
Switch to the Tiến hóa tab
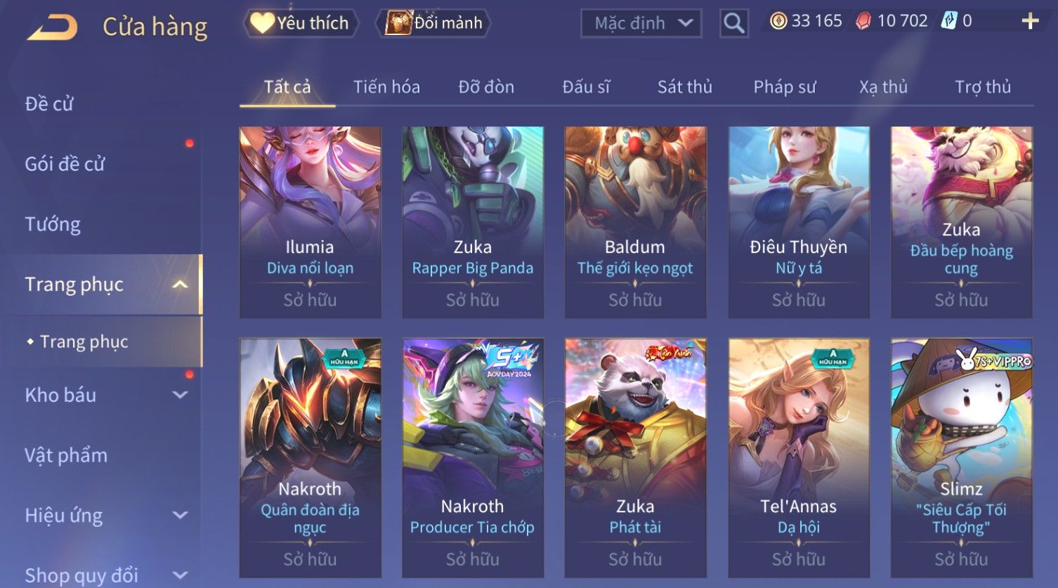pos(386,87)
